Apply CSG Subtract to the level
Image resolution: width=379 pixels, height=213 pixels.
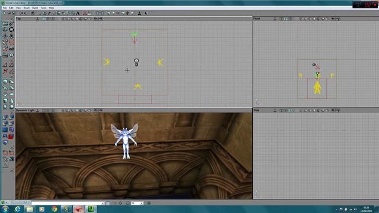[11, 117]
